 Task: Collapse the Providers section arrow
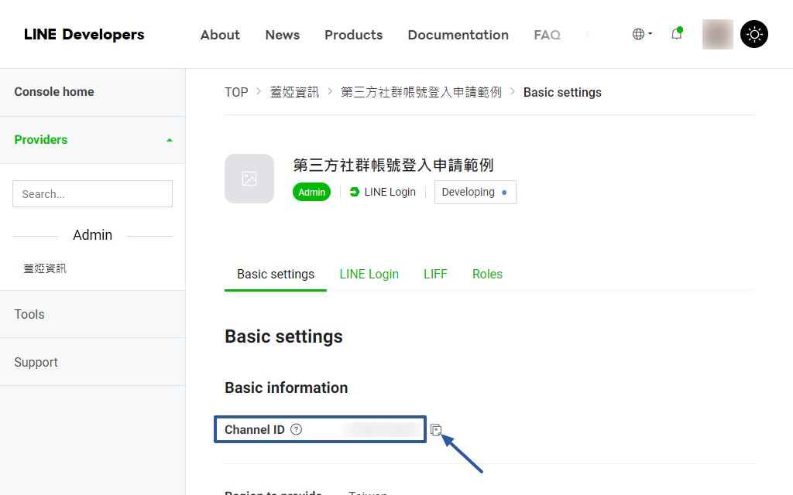coord(170,140)
